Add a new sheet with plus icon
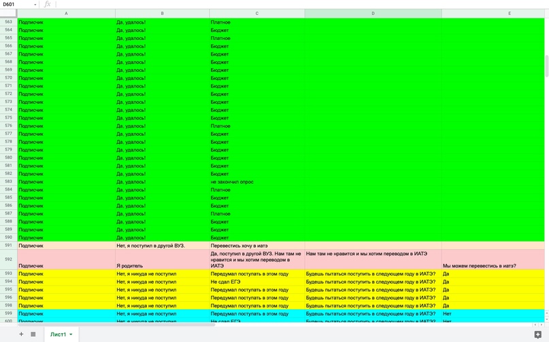The width and height of the screenshot is (549, 342). pos(21,334)
